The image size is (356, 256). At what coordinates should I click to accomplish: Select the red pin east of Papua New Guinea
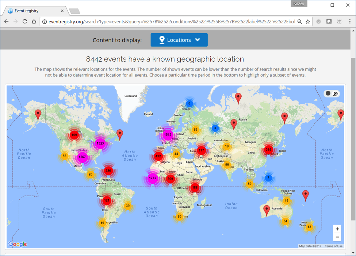306,195
